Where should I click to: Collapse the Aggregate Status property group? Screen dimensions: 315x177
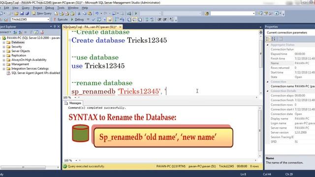[268, 45]
